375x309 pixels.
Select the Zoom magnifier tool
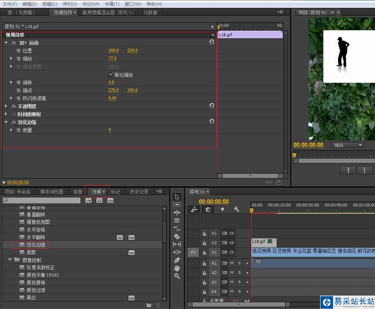[177, 276]
